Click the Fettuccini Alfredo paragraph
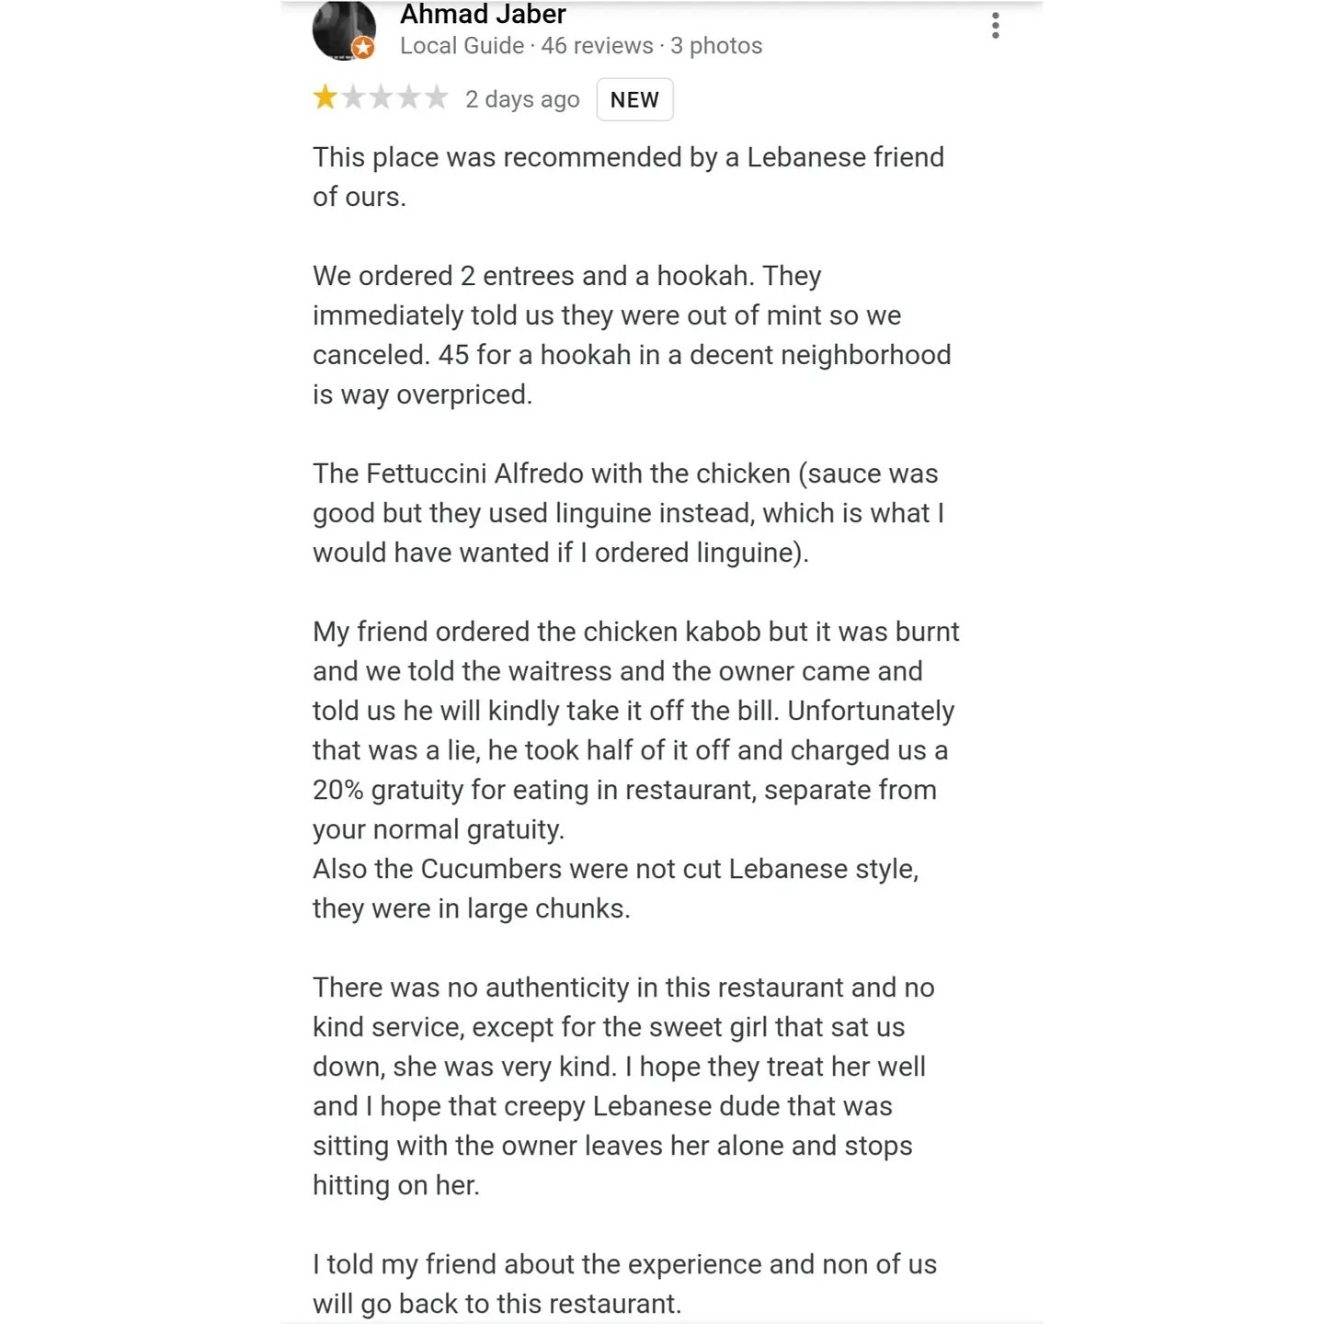Screen dimensions: 1324x1324 [628, 513]
